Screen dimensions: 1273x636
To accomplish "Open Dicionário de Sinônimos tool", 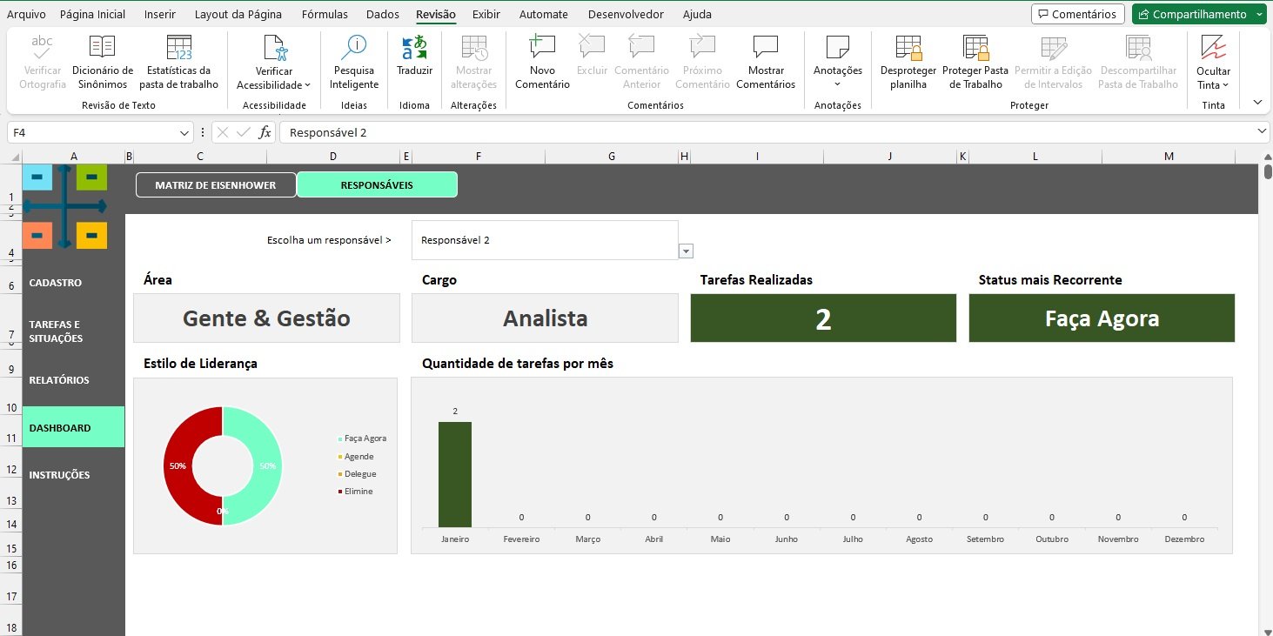I will click(x=103, y=63).
